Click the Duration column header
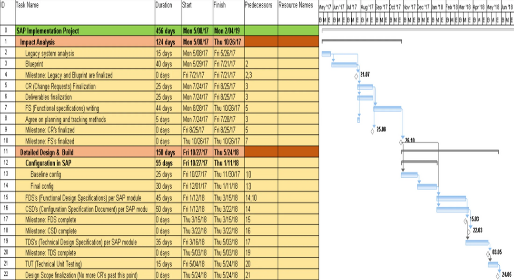The height and width of the screenshot is (280, 514). [164, 6]
